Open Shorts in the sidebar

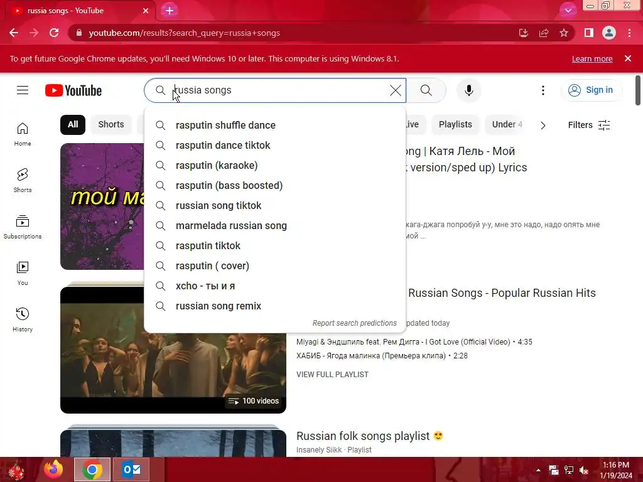coord(23,180)
